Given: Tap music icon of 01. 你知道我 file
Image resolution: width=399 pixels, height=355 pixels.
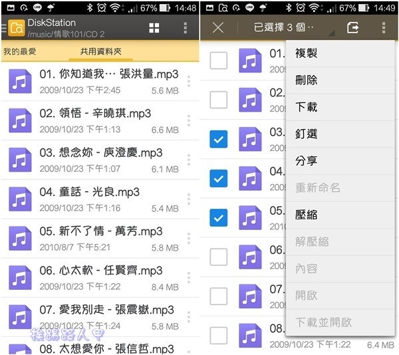Looking at the screenshot, I should [20, 81].
